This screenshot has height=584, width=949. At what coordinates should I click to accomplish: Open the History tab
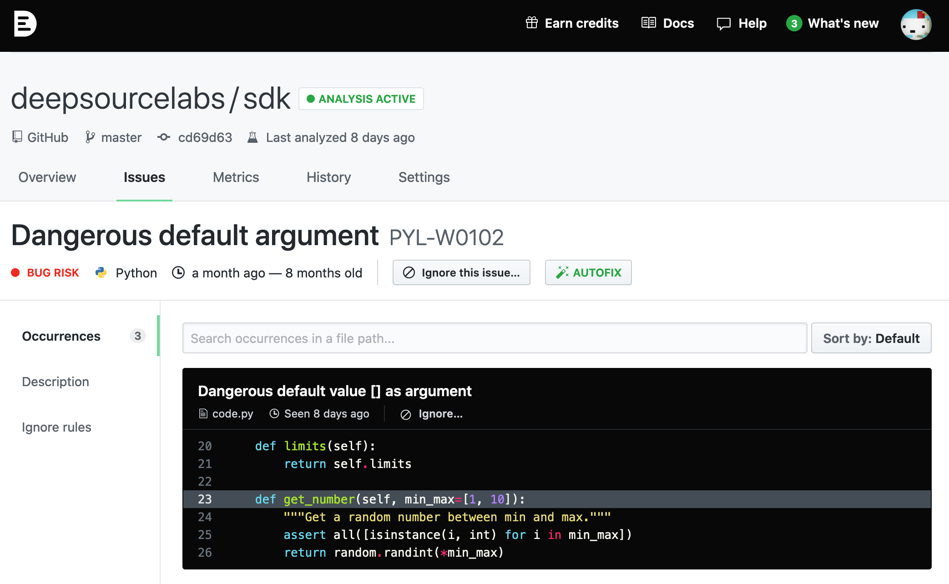coord(328,177)
